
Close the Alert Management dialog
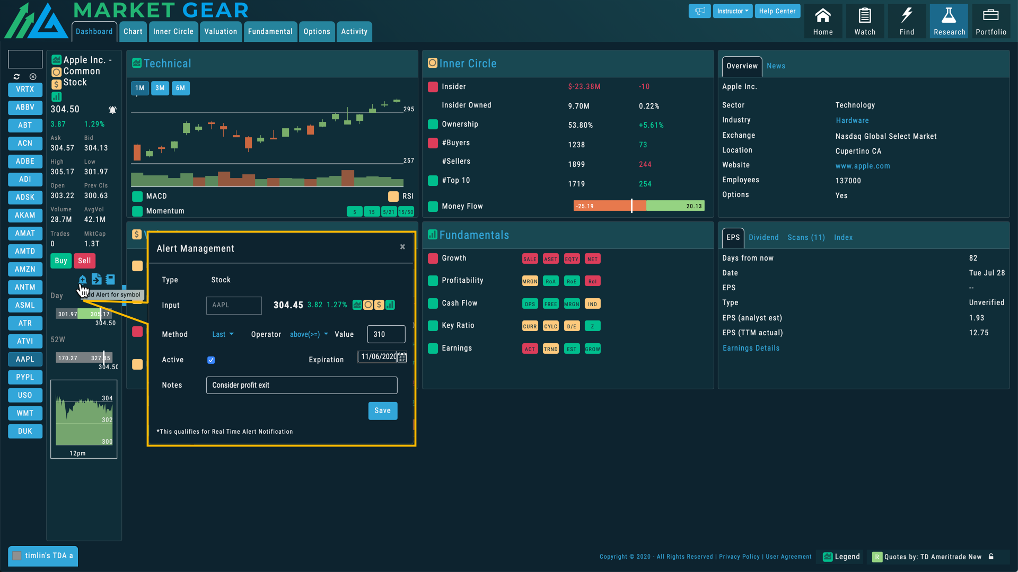pyautogui.click(x=402, y=247)
